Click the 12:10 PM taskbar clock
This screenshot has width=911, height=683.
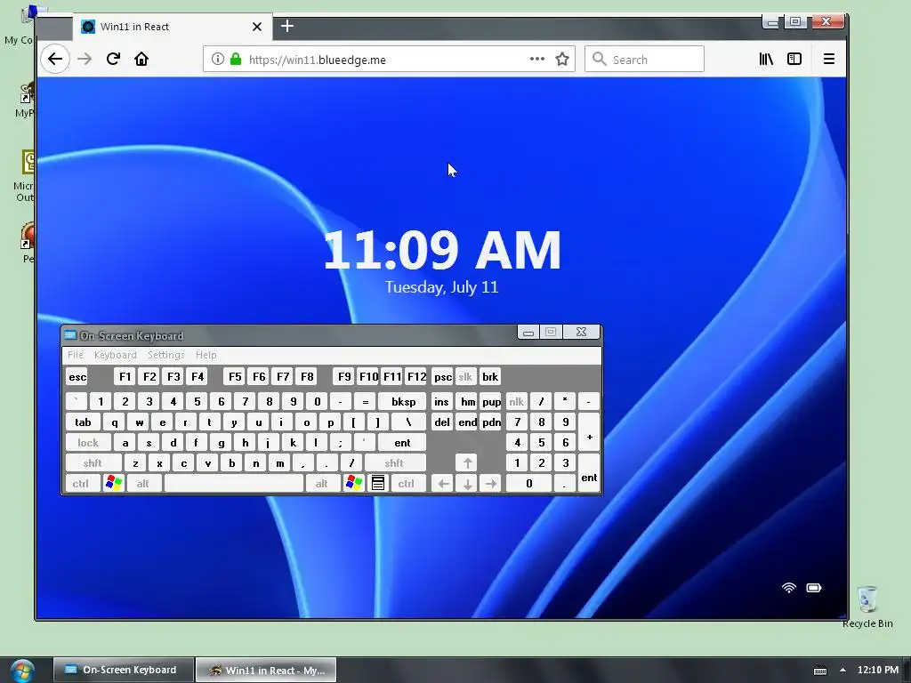(x=878, y=670)
